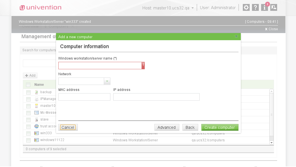Click the Univention logo

[x=40, y=8]
